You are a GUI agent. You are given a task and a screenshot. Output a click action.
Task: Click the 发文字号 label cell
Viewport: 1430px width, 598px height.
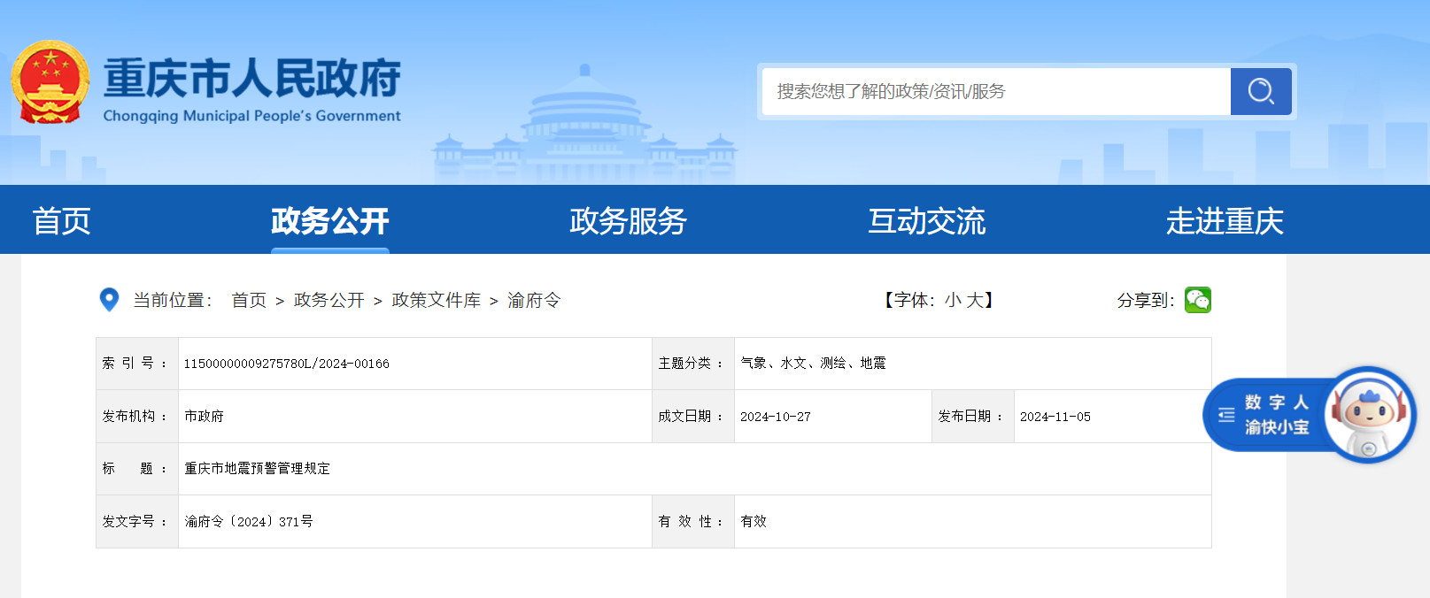click(137, 522)
